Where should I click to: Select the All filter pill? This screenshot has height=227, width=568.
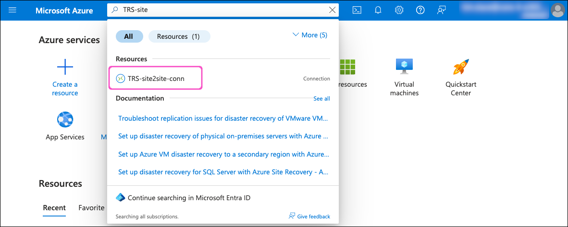129,36
